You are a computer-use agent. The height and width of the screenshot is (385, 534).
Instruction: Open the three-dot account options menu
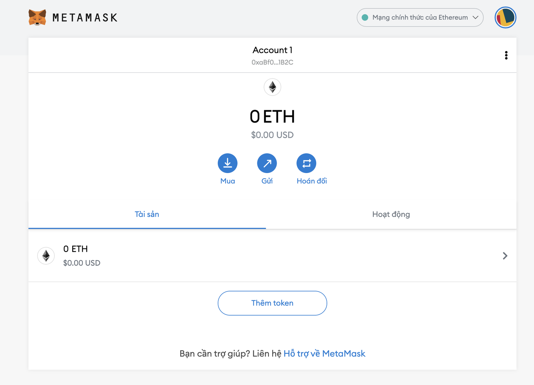506,55
